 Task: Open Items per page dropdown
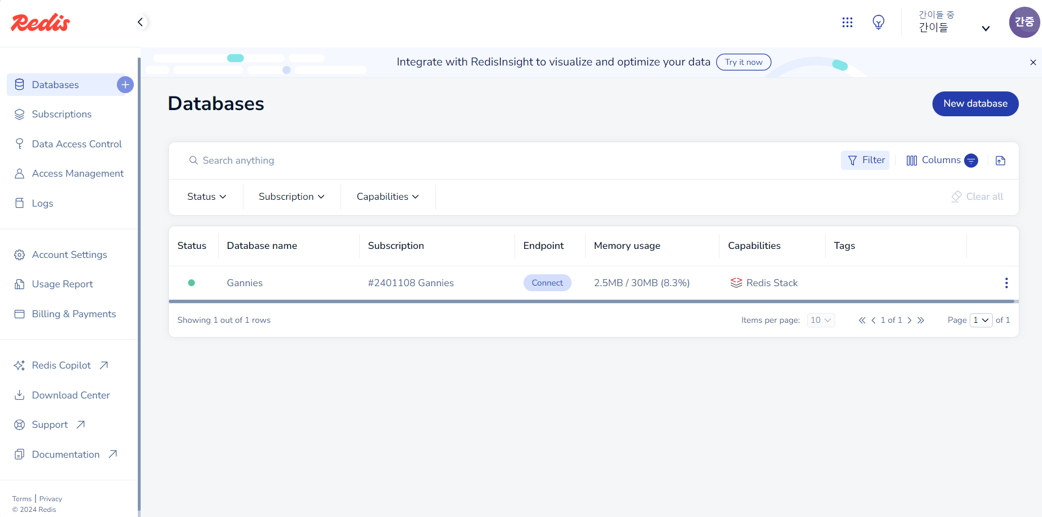pyautogui.click(x=821, y=320)
